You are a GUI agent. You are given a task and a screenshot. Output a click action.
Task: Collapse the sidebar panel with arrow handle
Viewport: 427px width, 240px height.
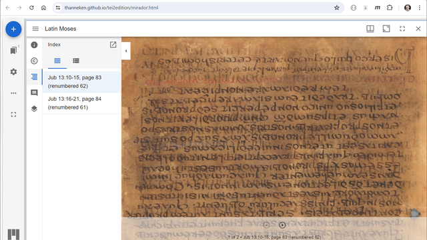(126, 51)
